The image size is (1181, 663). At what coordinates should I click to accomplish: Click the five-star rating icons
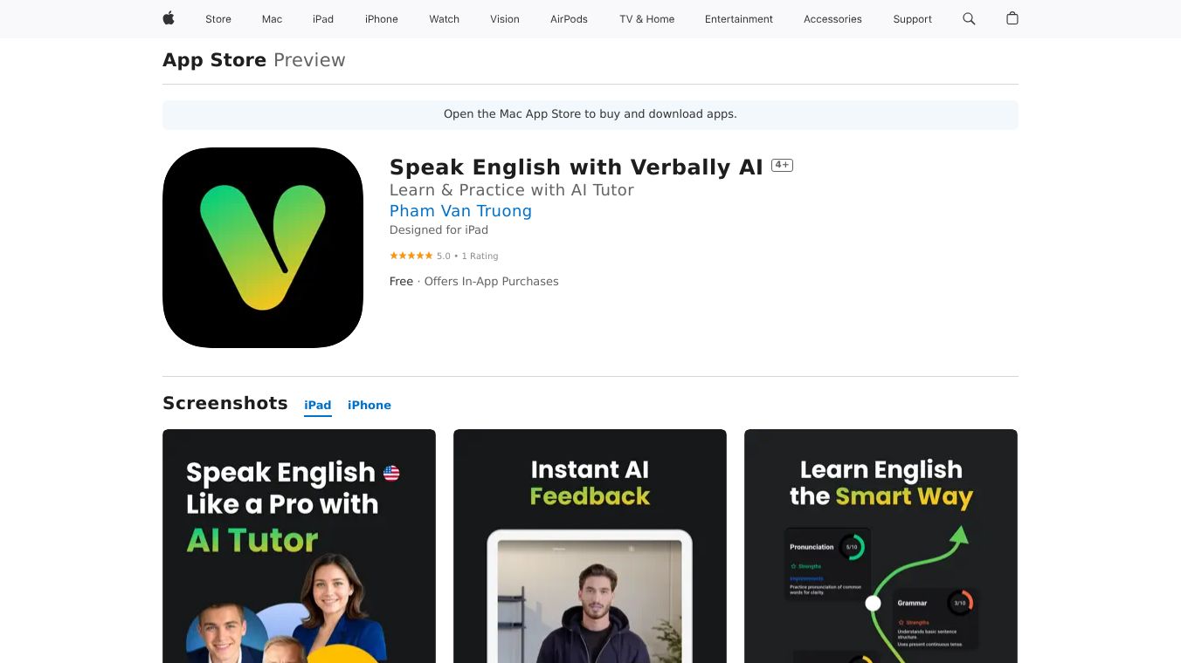pyautogui.click(x=411, y=256)
